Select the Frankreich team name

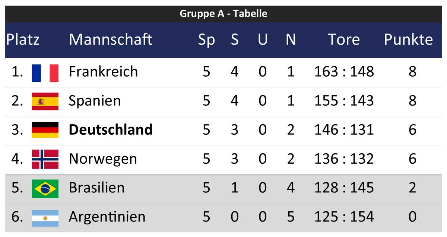(x=103, y=71)
